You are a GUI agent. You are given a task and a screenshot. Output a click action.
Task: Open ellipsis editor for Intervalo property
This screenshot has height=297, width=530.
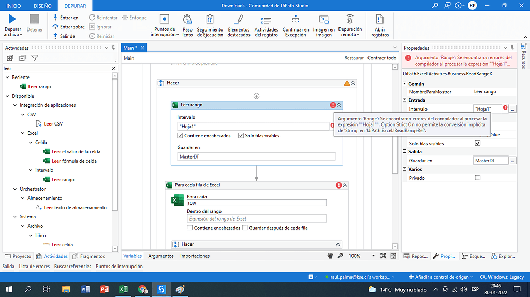(513, 108)
